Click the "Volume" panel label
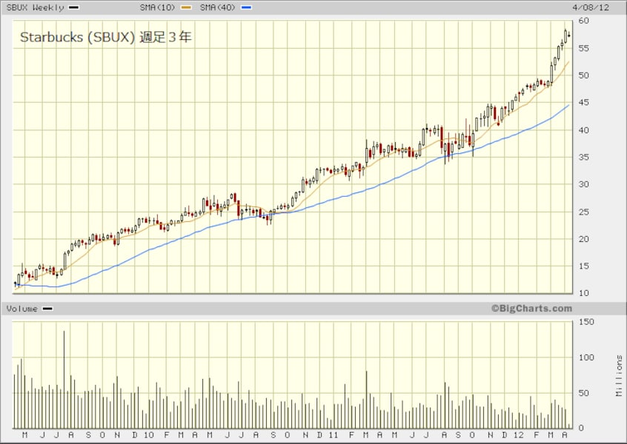The width and height of the screenshot is (627, 444). 22,309
